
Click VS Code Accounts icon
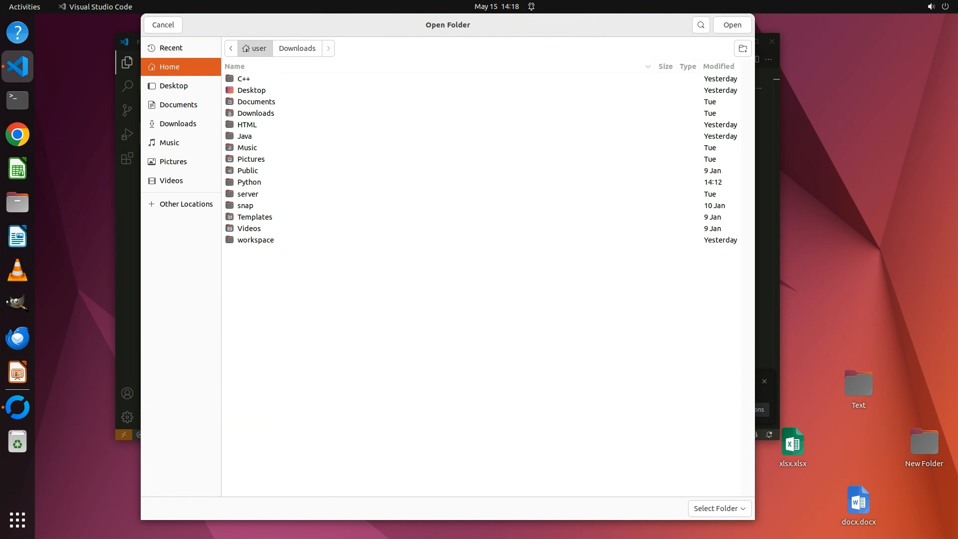coord(127,393)
